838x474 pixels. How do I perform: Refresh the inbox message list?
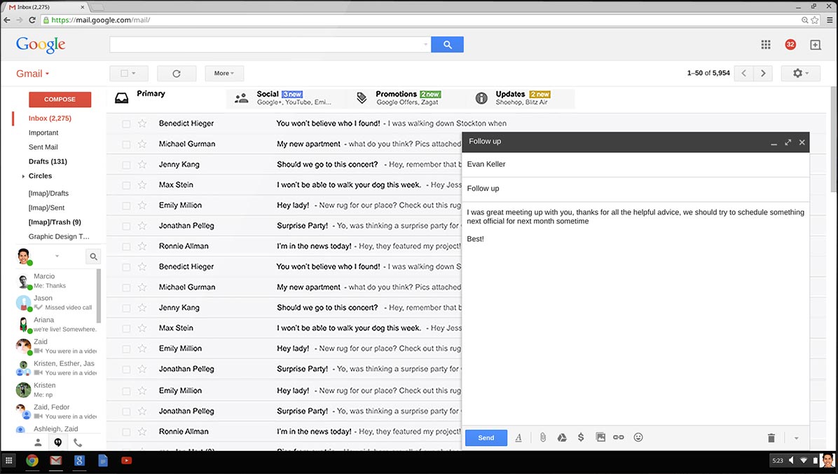coord(177,74)
